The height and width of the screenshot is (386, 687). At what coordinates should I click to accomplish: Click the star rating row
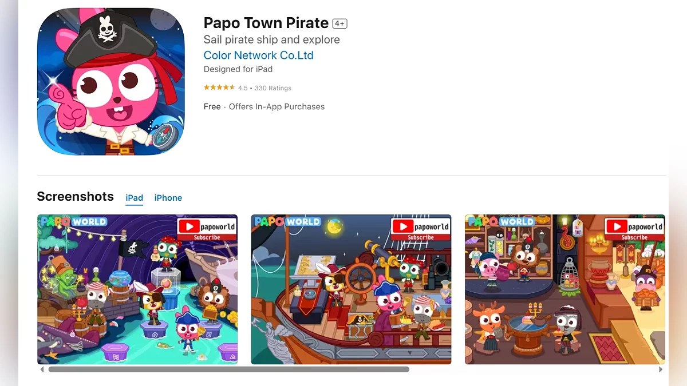(x=247, y=88)
